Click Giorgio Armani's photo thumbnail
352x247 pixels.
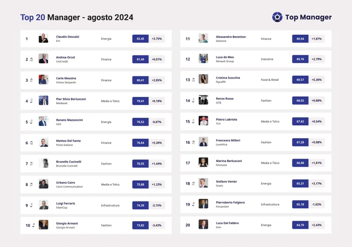(x=43, y=225)
